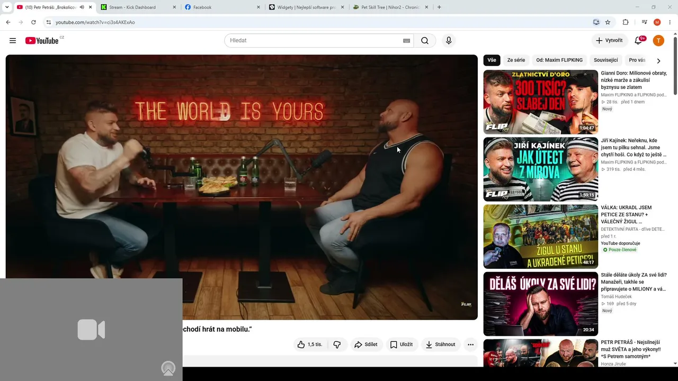
Task: Go to the YouTube home logo
Action: (x=42, y=41)
